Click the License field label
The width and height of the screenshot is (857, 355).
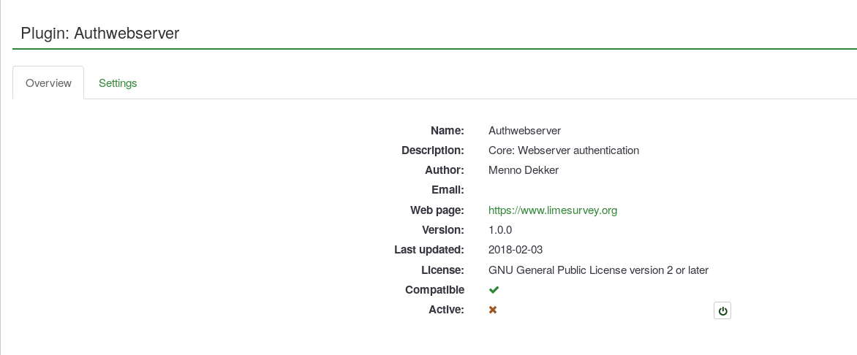[x=442, y=270]
